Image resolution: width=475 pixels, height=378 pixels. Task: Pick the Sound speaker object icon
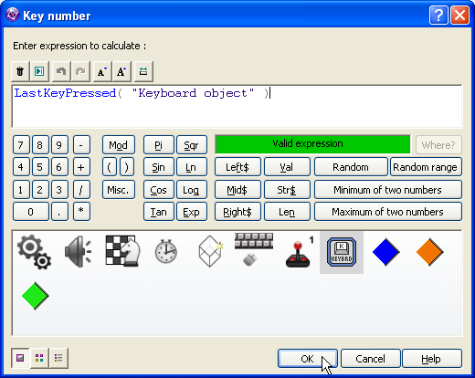coord(79,252)
